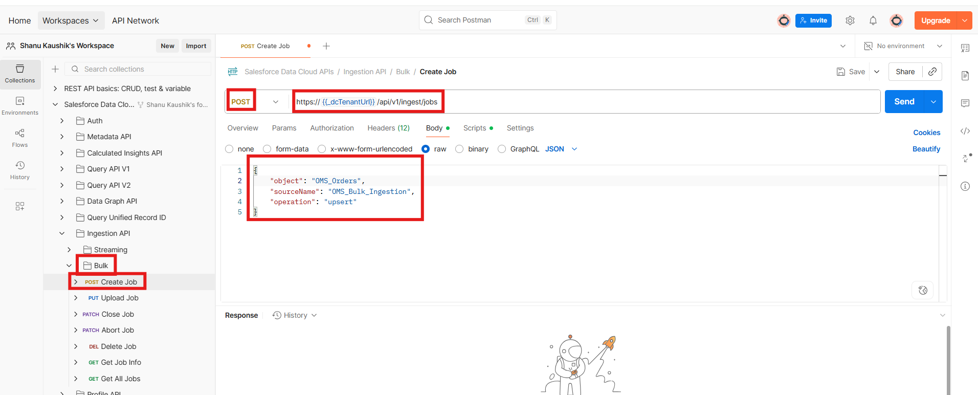Select the none body type radio button

pos(229,149)
